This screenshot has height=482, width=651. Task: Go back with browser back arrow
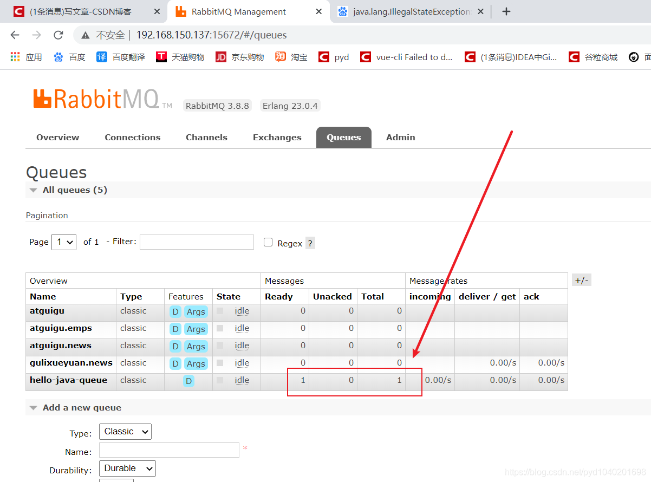[x=15, y=35]
